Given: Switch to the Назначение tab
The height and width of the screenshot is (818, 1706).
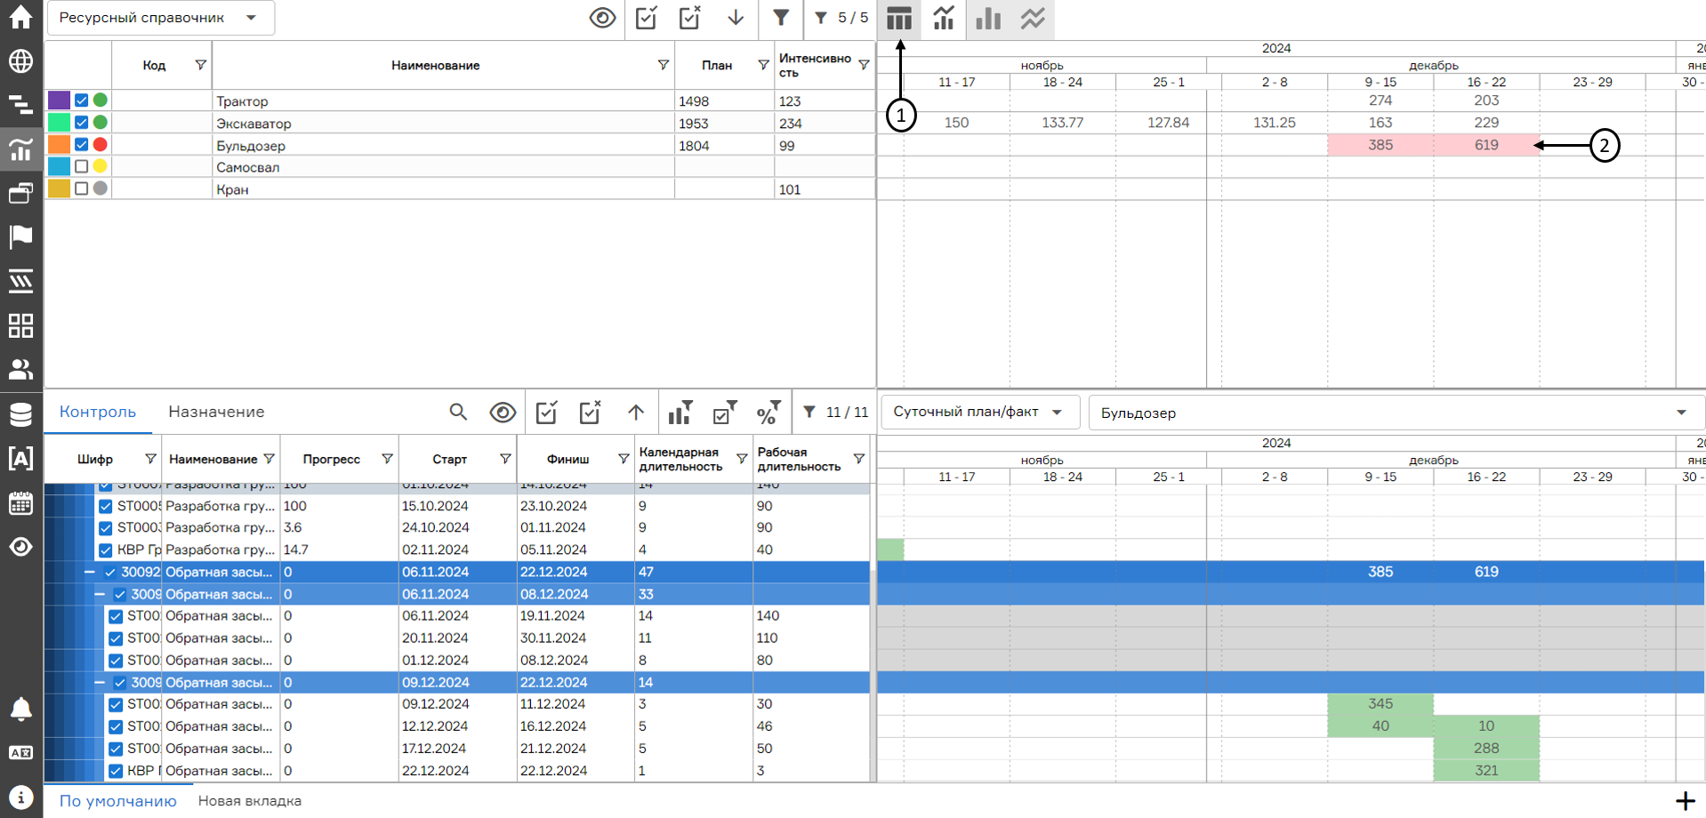Looking at the screenshot, I should pos(216,412).
